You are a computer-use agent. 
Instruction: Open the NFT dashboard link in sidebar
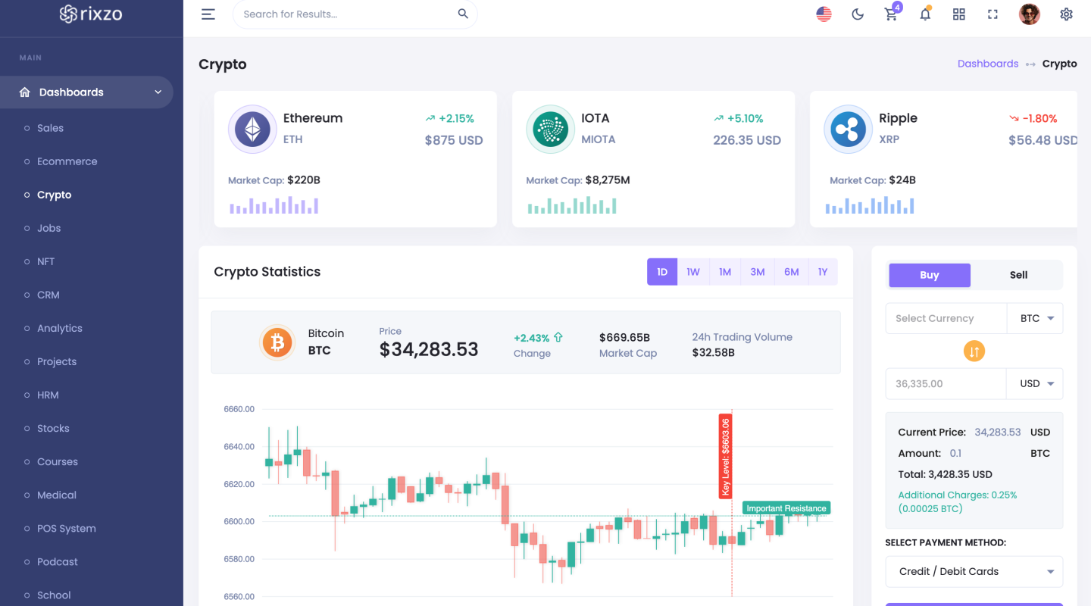pyautogui.click(x=46, y=261)
